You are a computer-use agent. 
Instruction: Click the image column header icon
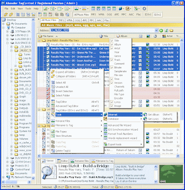[x=148, y=36]
